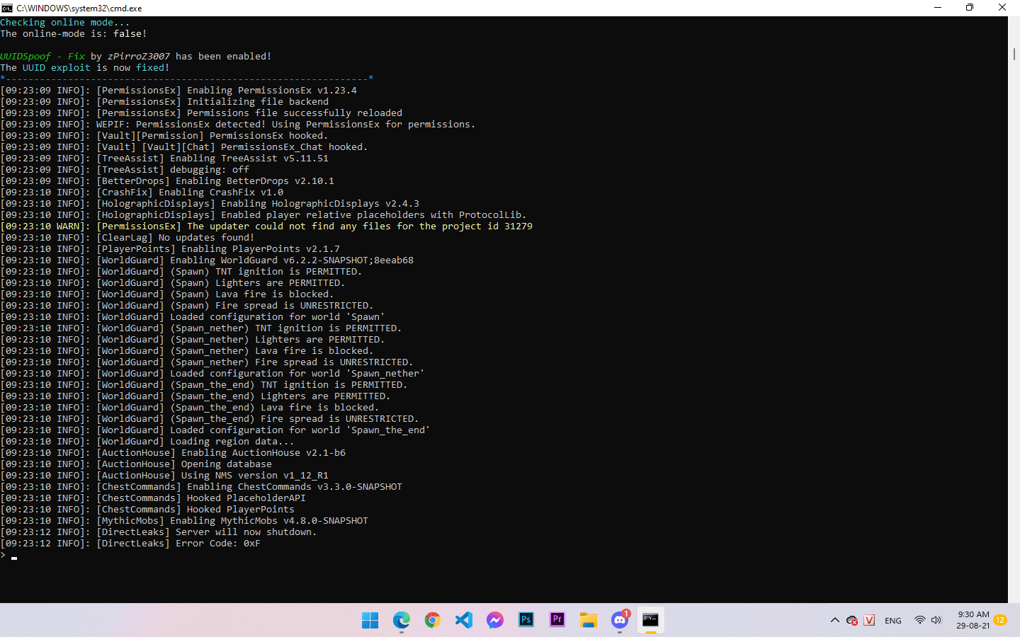Launch Premiere Pro from the taskbar
This screenshot has width=1020, height=637.
[x=557, y=620]
